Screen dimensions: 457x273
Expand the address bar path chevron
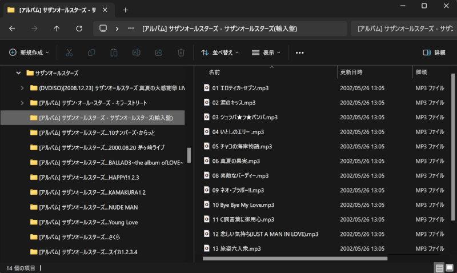pyautogui.click(x=117, y=29)
